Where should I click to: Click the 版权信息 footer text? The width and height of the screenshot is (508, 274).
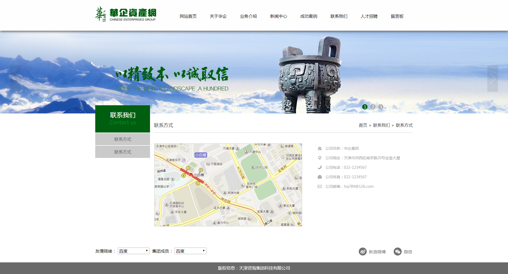click(x=254, y=268)
